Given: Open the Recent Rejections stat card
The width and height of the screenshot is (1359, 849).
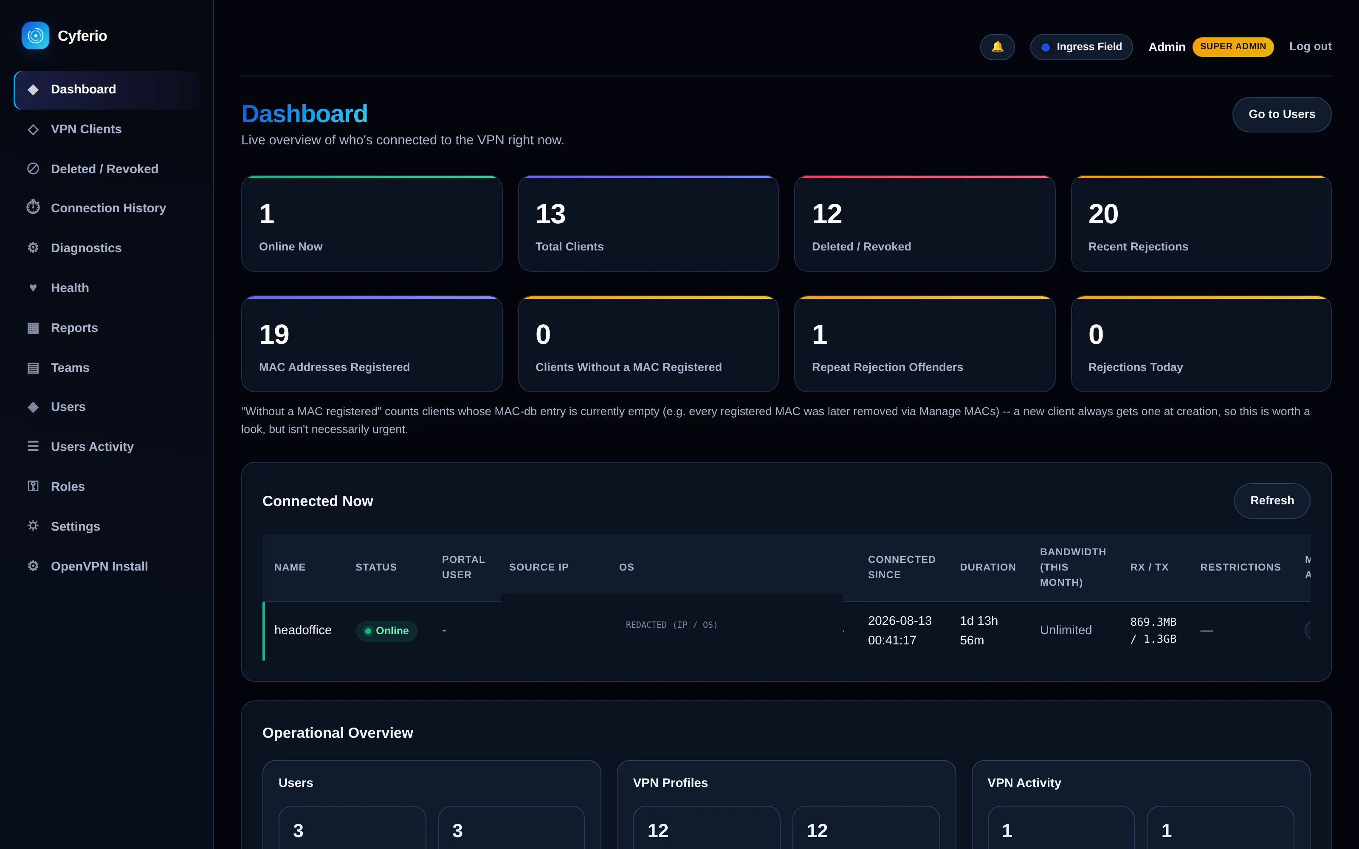Looking at the screenshot, I should pos(1201,223).
